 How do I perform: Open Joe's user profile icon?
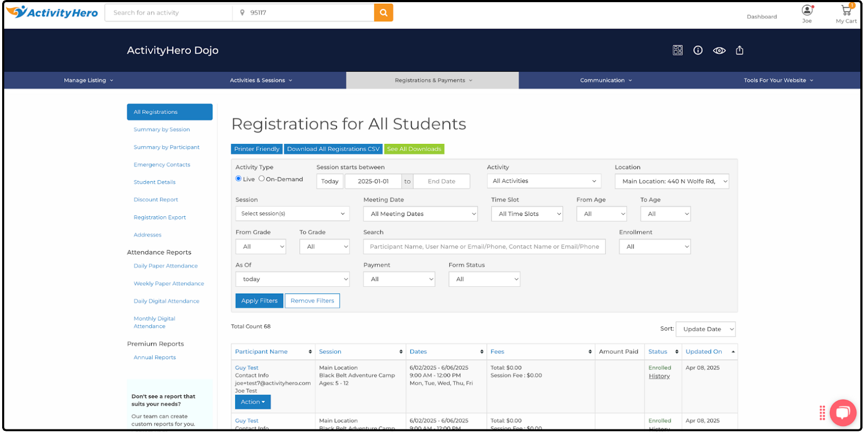point(807,10)
